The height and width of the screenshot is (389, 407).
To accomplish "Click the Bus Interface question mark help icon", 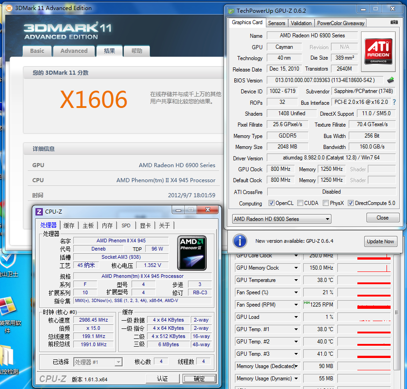I will click(x=394, y=102).
